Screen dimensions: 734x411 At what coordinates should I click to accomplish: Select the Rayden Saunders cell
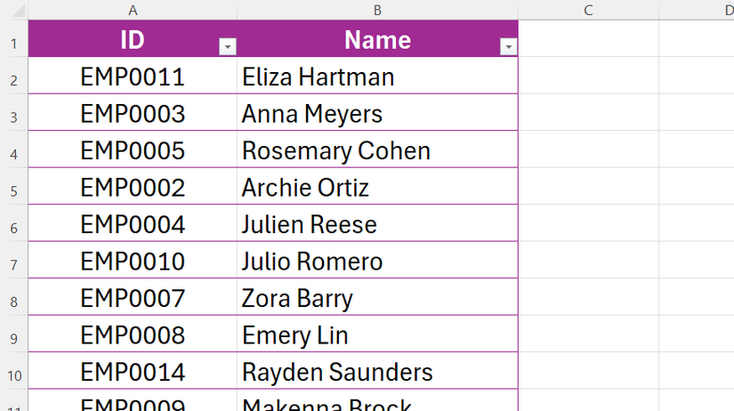click(377, 372)
